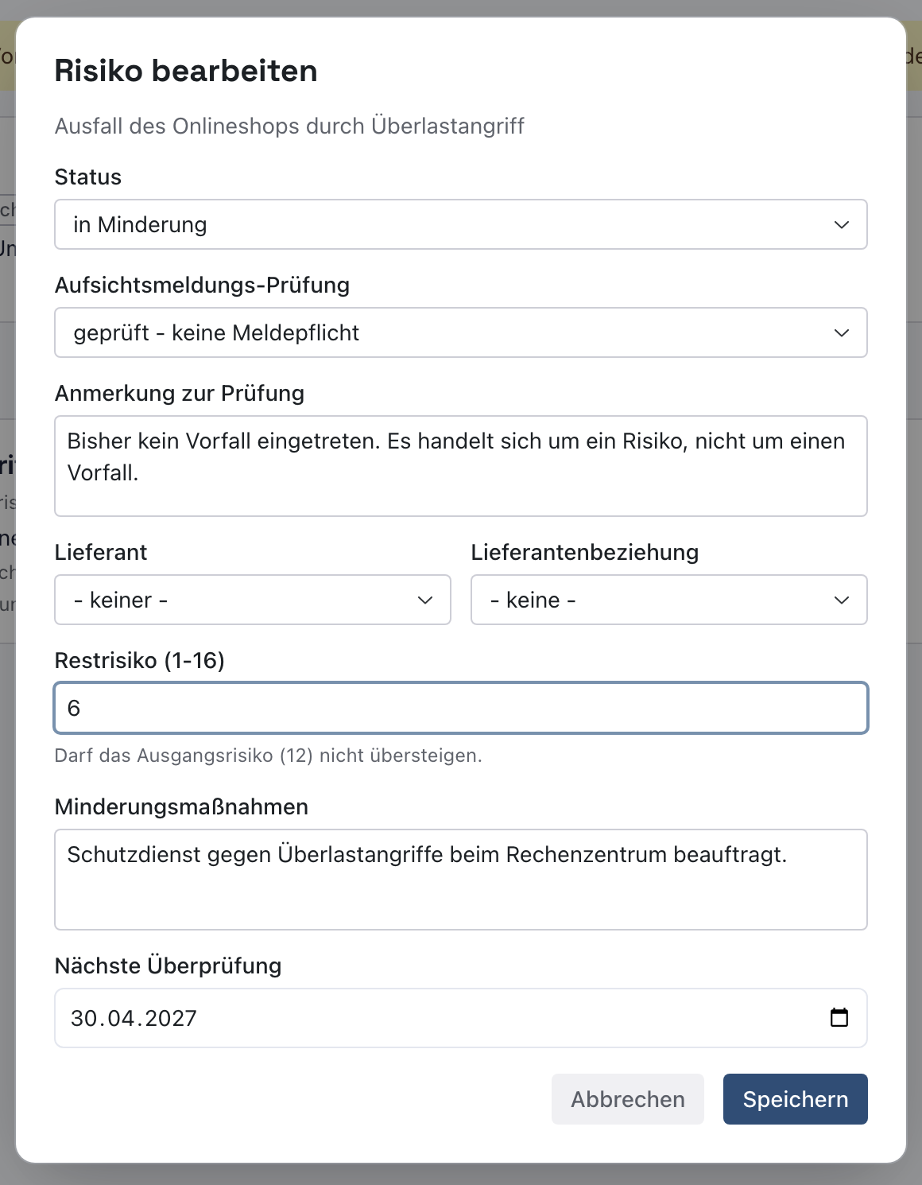
Task: Click the Abbrechen button
Action: coord(628,1099)
